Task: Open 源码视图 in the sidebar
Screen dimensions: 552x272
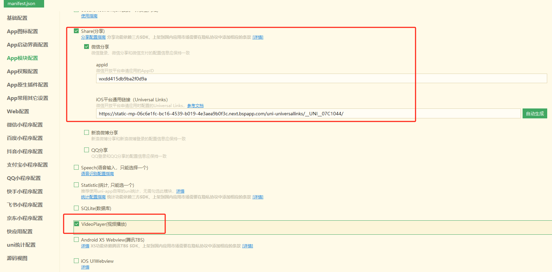Action: click(x=17, y=258)
